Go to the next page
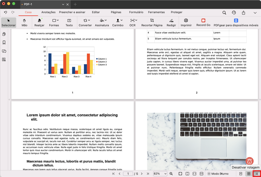261x177 pixels. (x=142, y=174)
